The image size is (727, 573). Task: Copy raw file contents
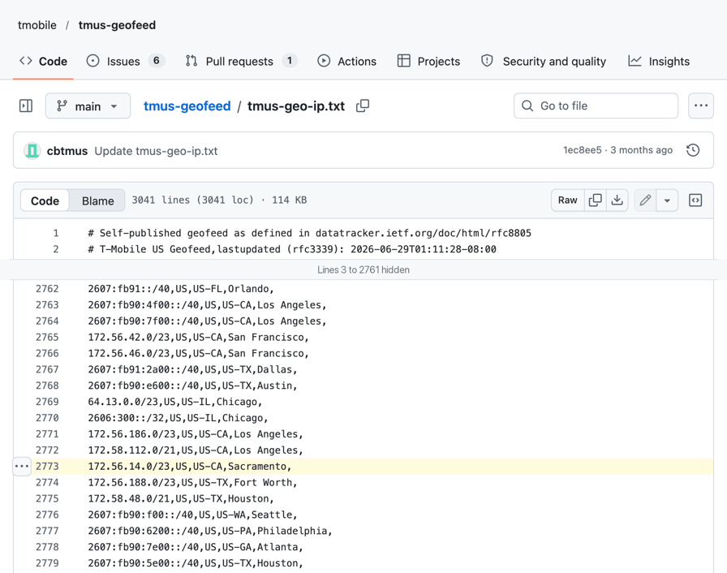pyautogui.click(x=596, y=200)
